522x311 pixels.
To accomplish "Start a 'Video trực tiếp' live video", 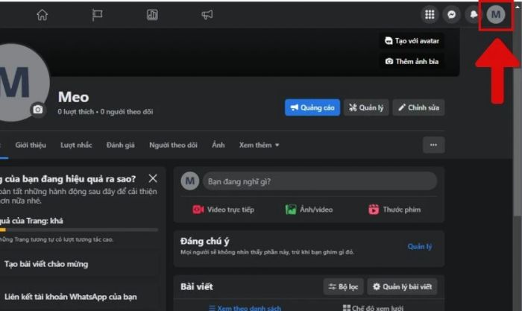I will coord(224,210).
